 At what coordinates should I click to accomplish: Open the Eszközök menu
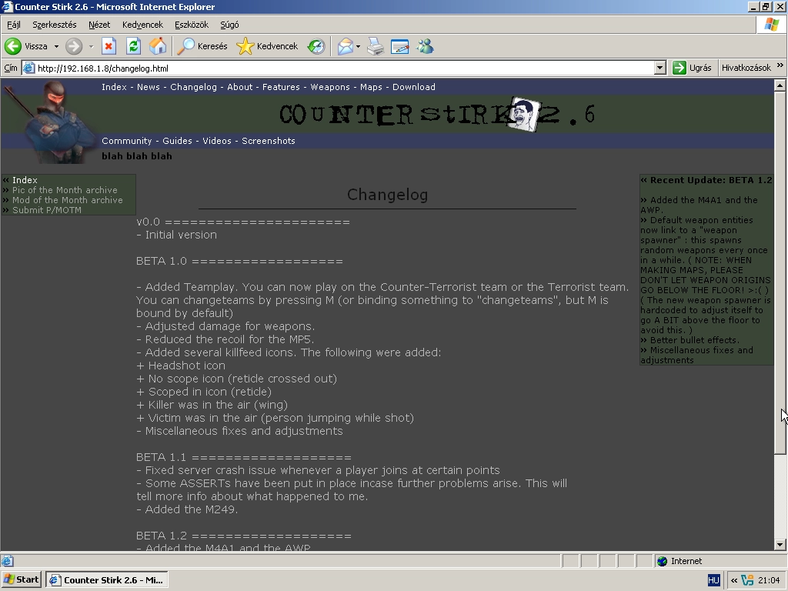click(192, 25)
